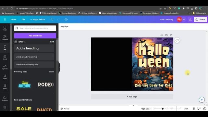Click the Share button

(200, 19)
